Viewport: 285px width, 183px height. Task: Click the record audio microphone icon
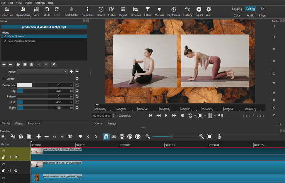(219, 136)
